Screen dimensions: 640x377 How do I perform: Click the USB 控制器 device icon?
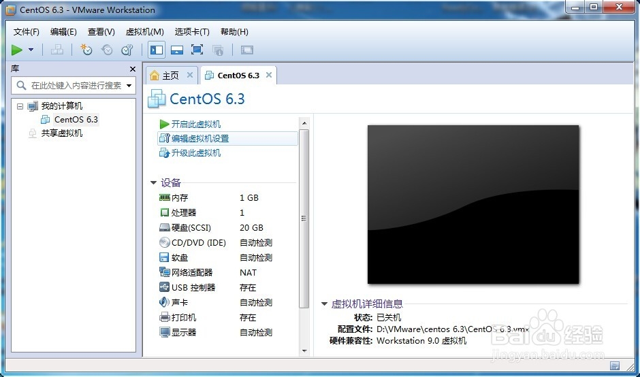click(164, 287)
